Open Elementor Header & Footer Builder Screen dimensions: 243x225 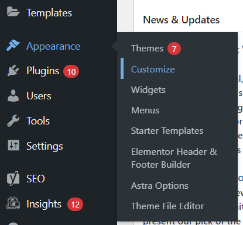pyautogui.click(x=174, y=158)
